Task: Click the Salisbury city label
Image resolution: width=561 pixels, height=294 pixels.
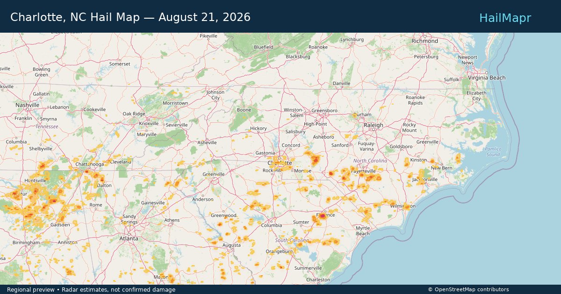Action: 295,132
